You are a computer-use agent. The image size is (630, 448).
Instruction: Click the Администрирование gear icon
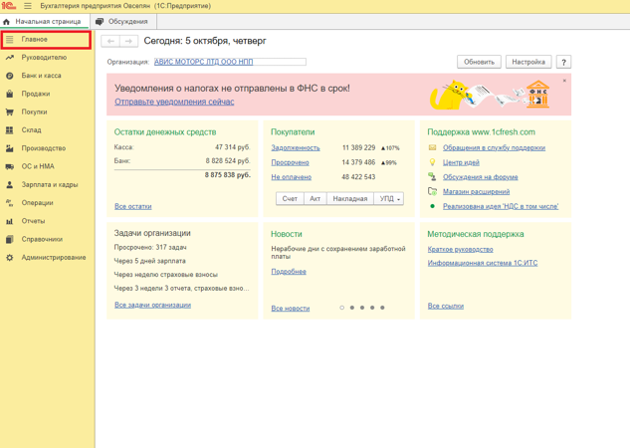click(x=10, y=258)
